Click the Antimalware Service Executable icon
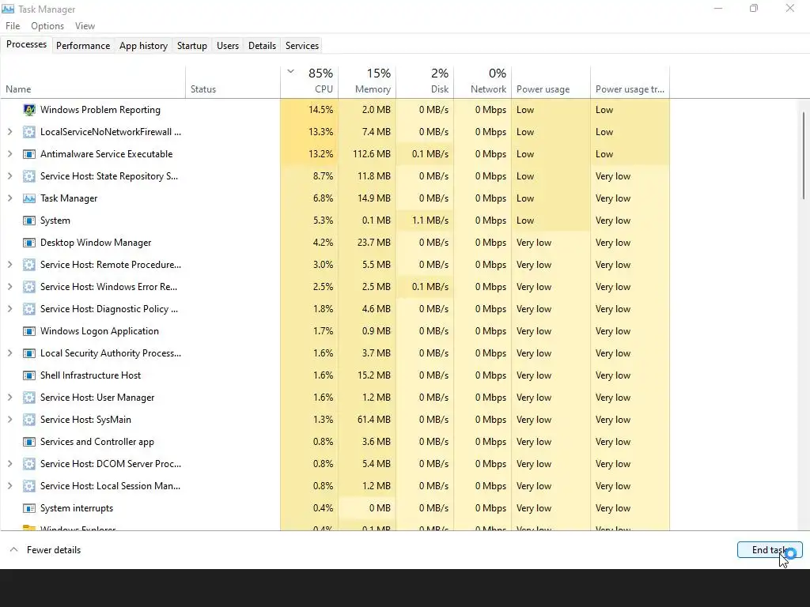The width and height of the screenshot is (810, 607). click(29, 154)
